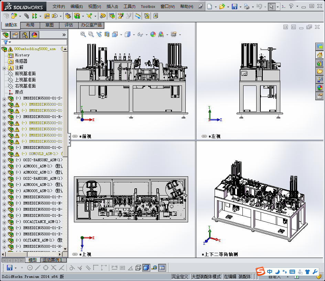This screenshot has width=325, height=281.
Task: Select the 运动算例1 motion study tab
Action: 52,260
